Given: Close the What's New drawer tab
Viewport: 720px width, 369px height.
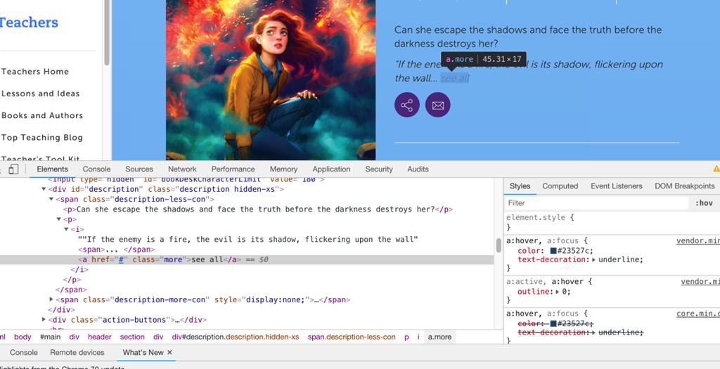Looking at the screenshot, I should pos(169,352).
